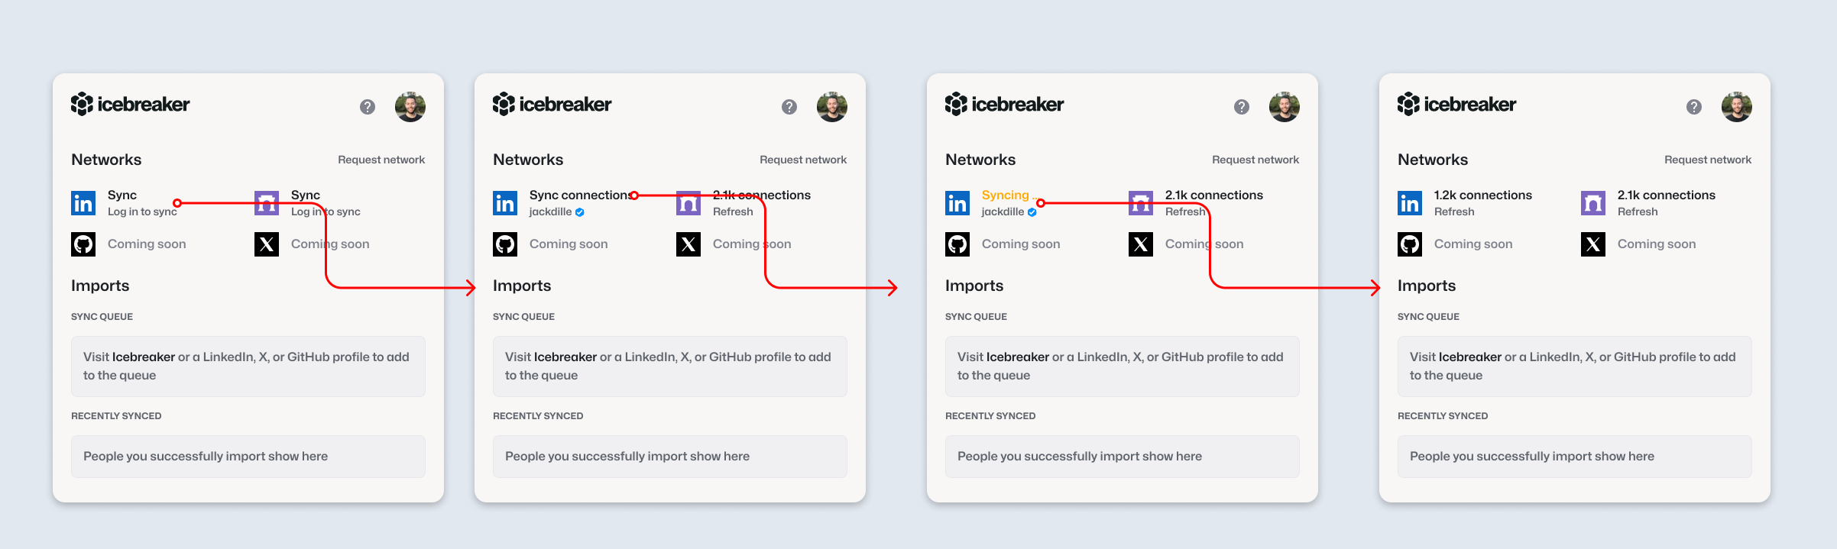
Task: Click the LinkedIn icon next to "1.2k connections"
Action: click(1410, 203)
